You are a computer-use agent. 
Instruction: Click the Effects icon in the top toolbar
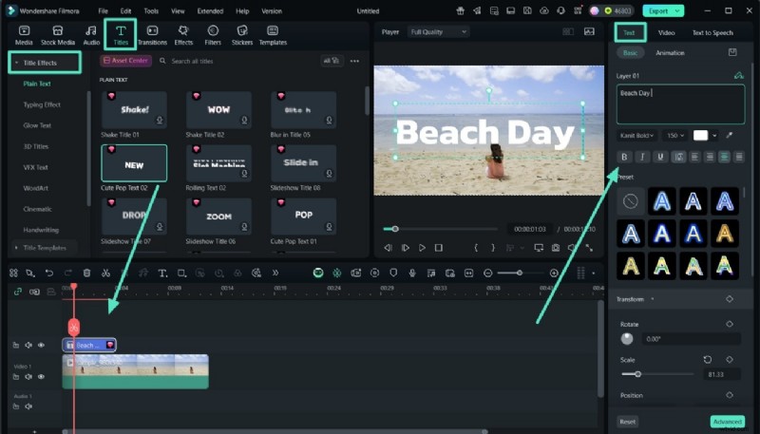183,34
